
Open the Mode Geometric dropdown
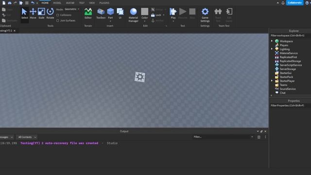(x=72, y=9)
